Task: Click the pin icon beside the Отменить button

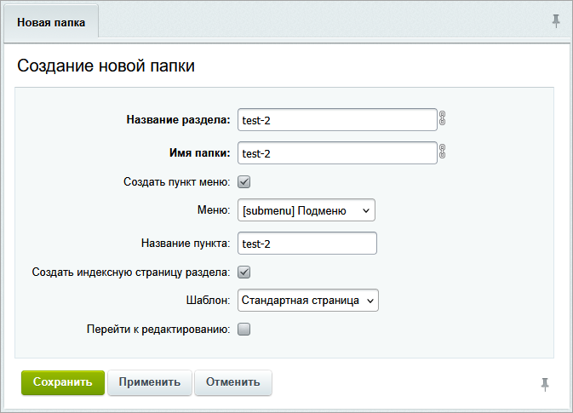Action: [x=545, y=385]
